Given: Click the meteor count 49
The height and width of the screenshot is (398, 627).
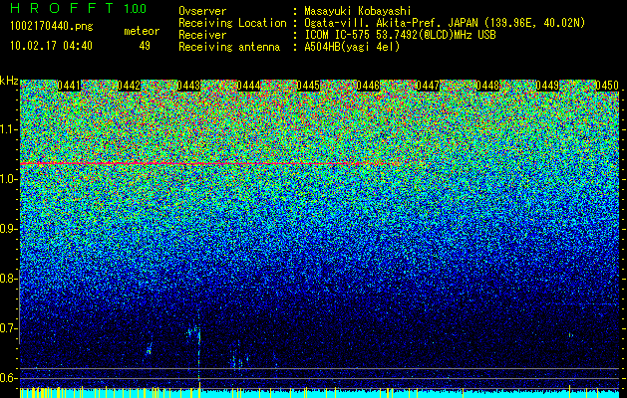Looking at the screenshot, I should coord(145,46).
